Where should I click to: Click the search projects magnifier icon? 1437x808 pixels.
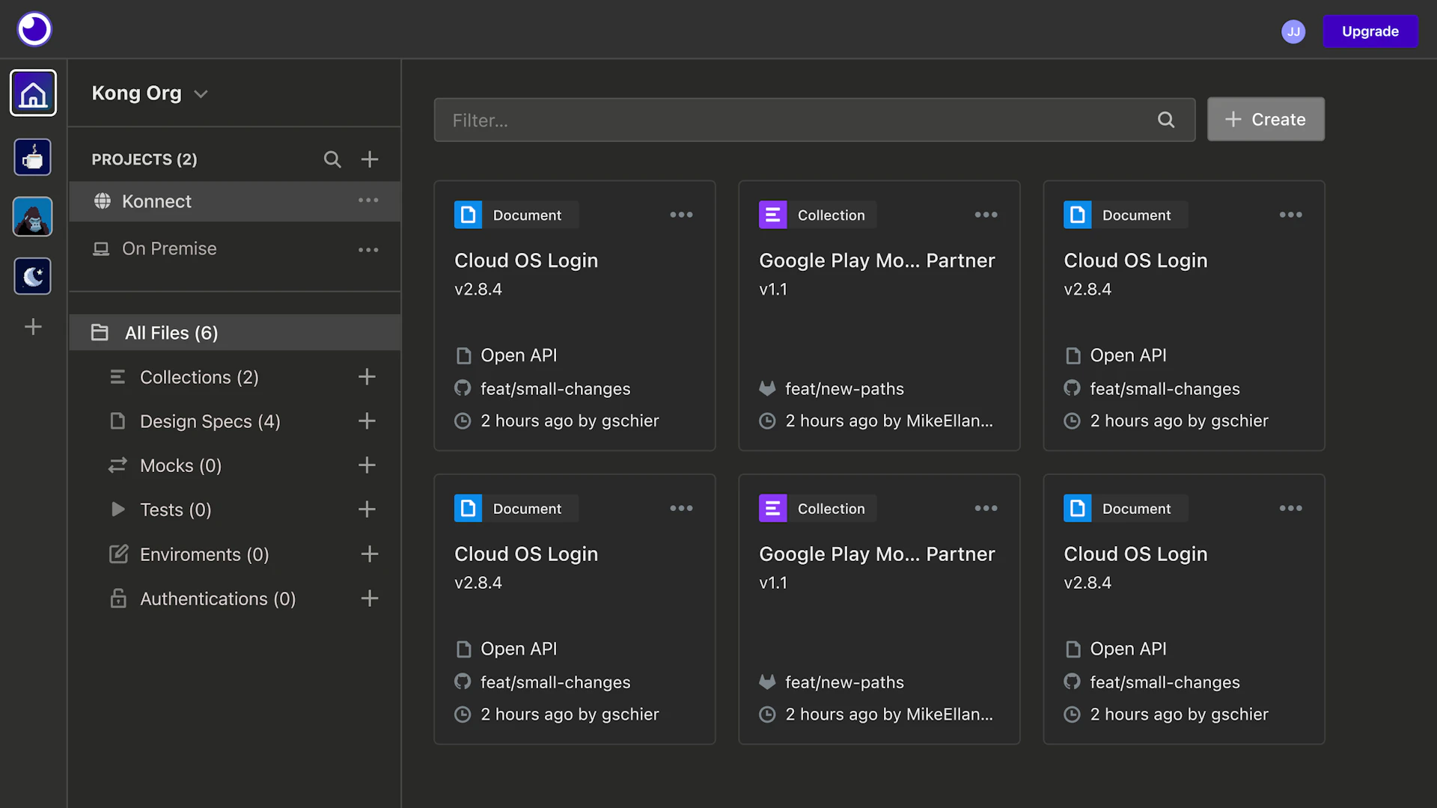pos(332,159)
